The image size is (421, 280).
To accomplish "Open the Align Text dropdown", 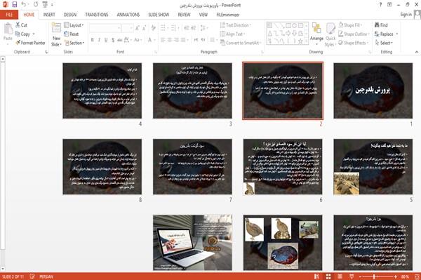I will point(232,34).
